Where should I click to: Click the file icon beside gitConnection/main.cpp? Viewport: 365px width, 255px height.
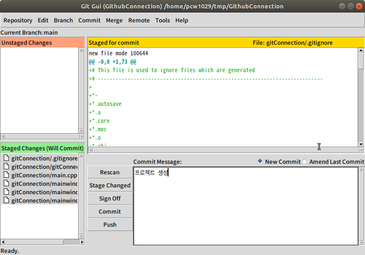point(6,176)
